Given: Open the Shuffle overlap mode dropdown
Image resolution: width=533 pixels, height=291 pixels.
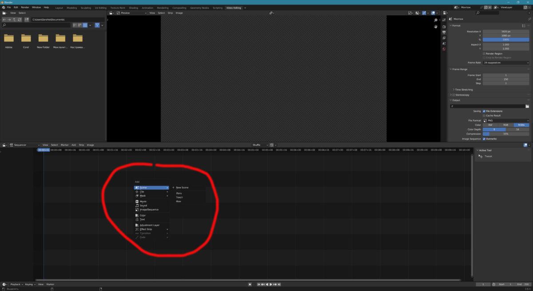Looking at the screenshot, I should pyautogui.click(x=259, y=145).
